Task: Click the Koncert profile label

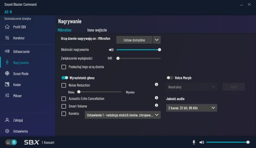Action: [49, 142]
